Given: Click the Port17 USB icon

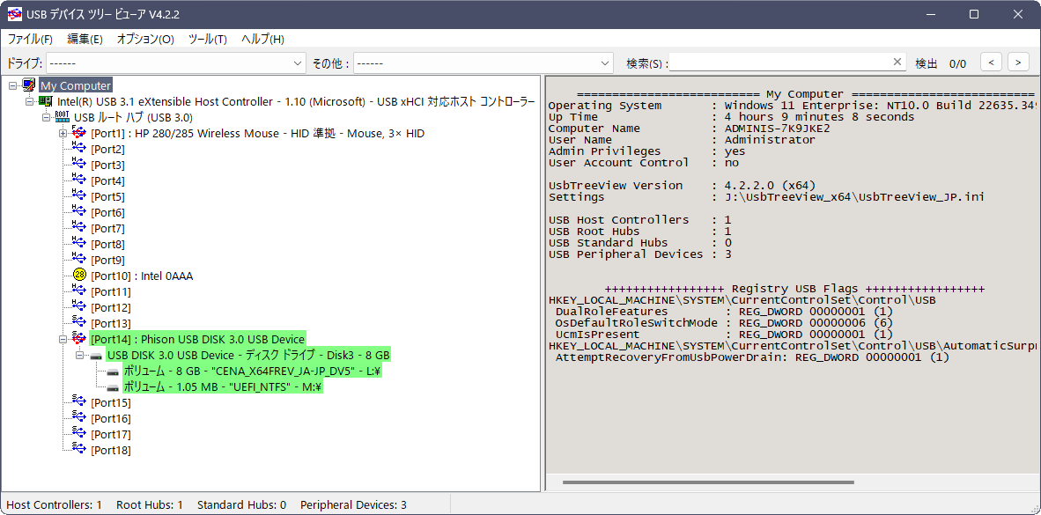Looking at the screenshot, I should tap(79, 435).
